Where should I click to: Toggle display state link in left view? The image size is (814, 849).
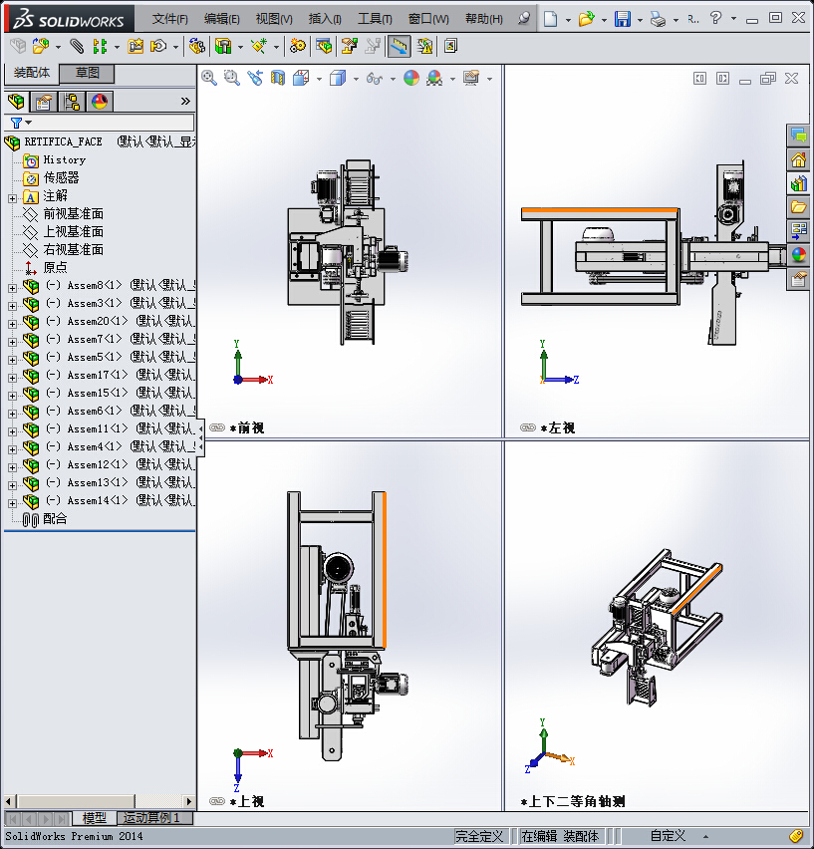click(x=528, y=427)
